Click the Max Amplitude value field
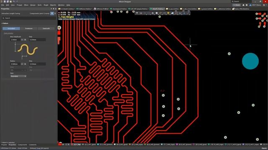 tap(15, 40)
